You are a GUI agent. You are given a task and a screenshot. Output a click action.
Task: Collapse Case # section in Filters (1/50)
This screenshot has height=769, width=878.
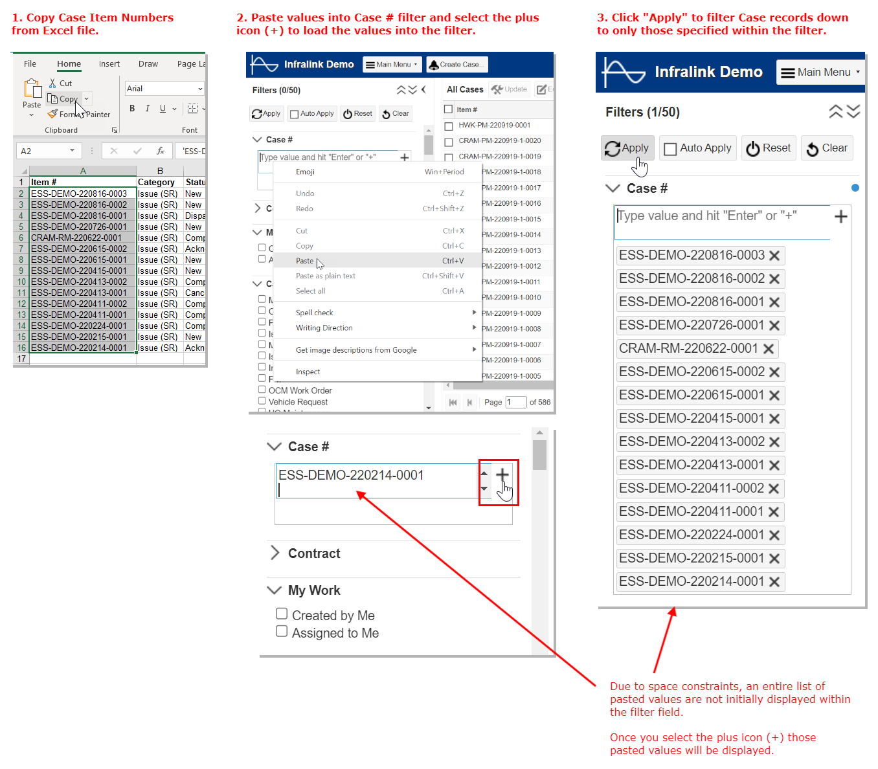613,188
